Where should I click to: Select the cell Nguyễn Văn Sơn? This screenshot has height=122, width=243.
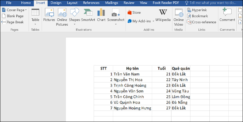pos(132,91)
